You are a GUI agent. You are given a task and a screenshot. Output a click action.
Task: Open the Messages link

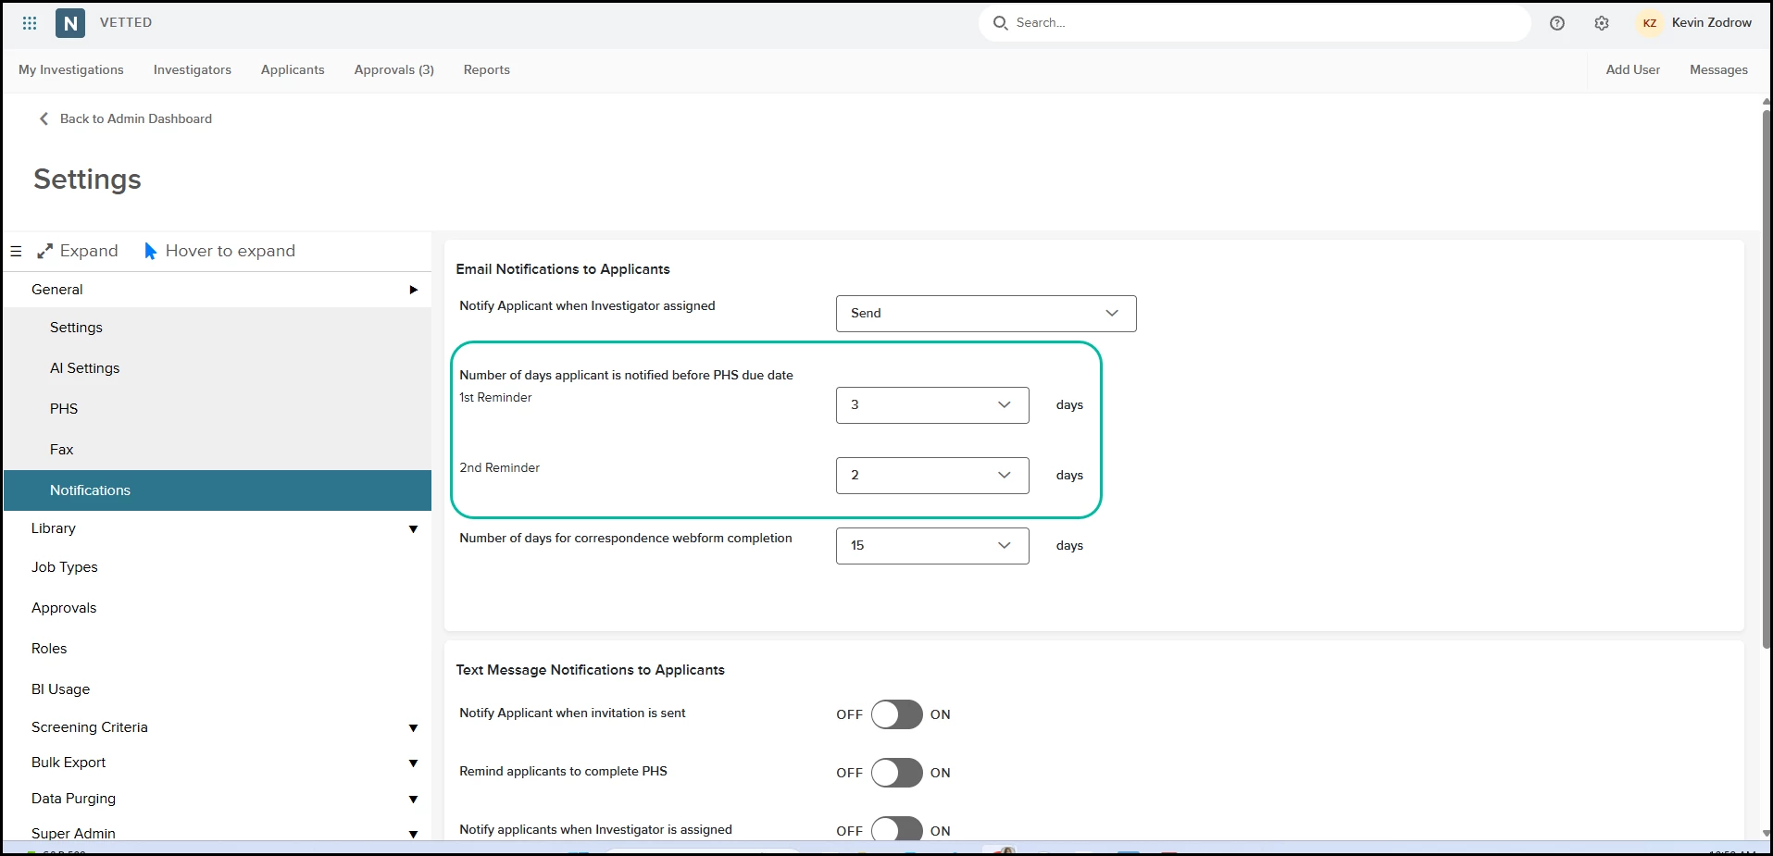tap(1718, 70)
